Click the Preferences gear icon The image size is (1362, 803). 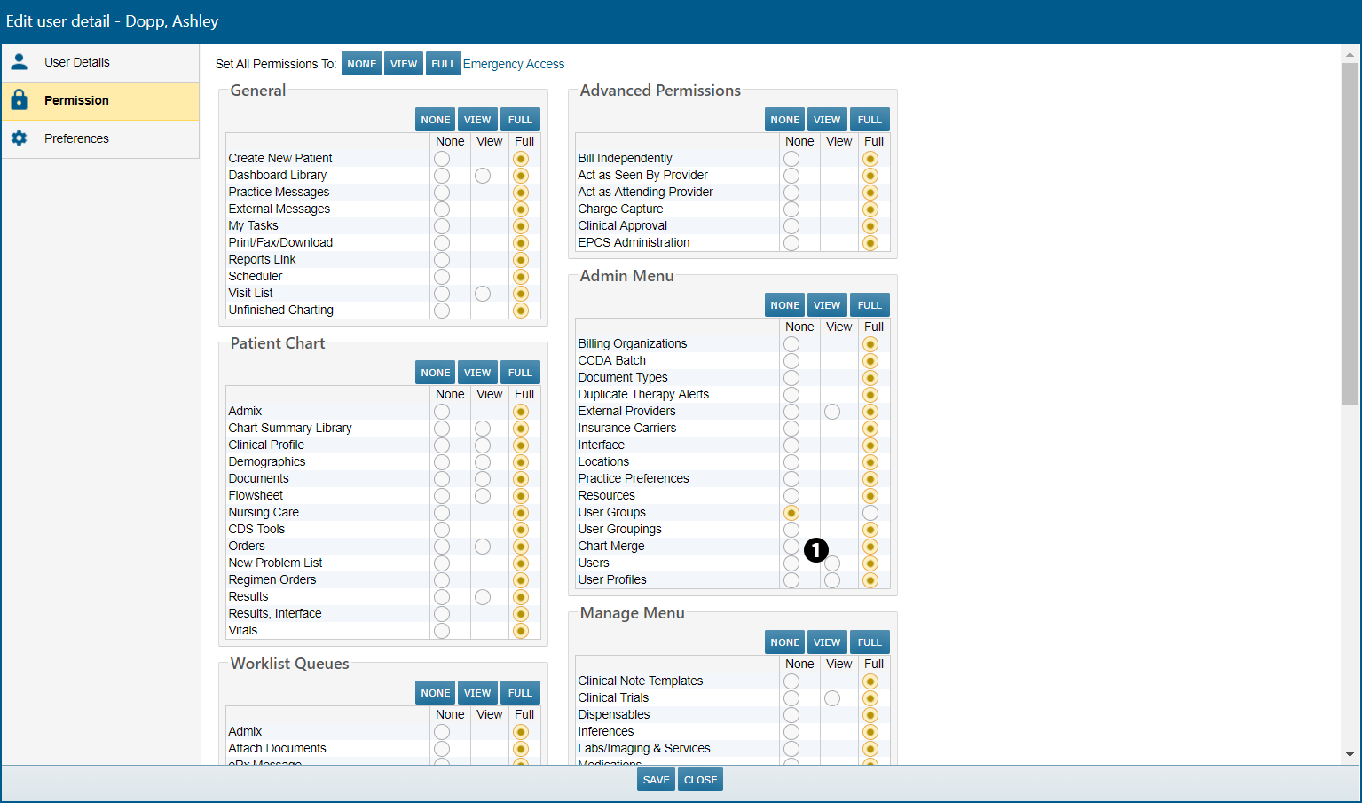click(19, 138)
